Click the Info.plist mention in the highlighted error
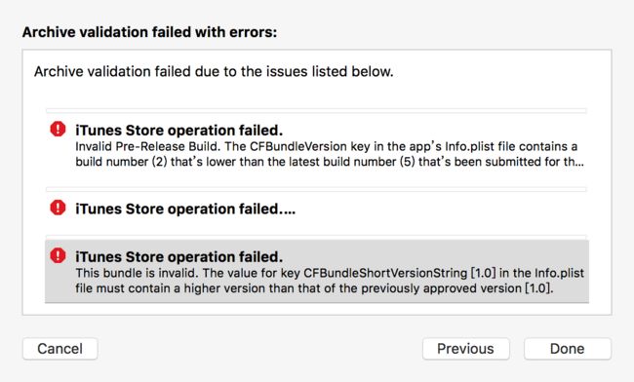 click(x=560, y=273)
